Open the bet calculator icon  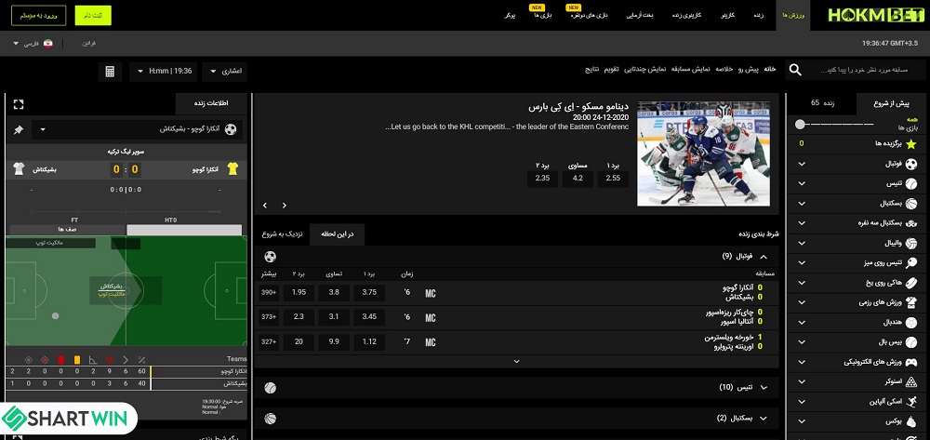[110, 72]
